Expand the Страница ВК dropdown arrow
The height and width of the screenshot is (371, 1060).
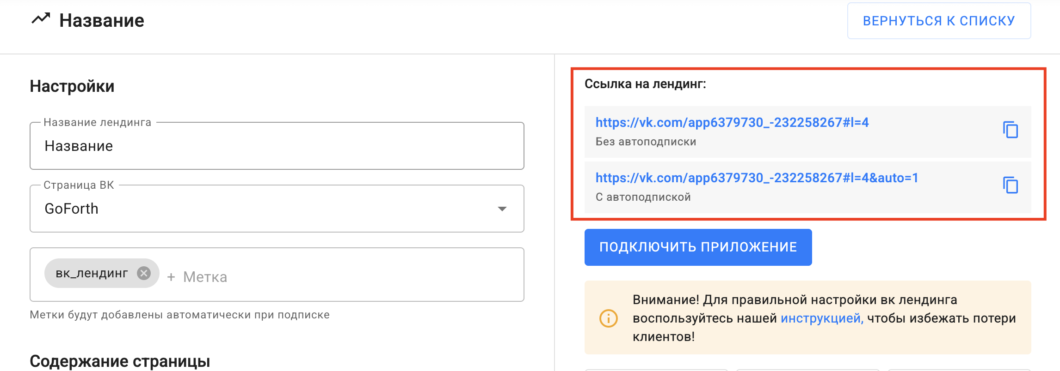(502, 209)
